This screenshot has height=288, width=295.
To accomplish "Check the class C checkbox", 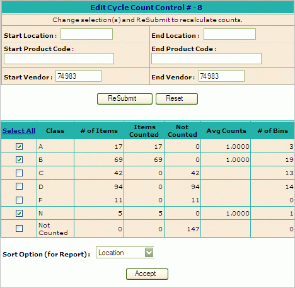I will [x=19, y=173].
